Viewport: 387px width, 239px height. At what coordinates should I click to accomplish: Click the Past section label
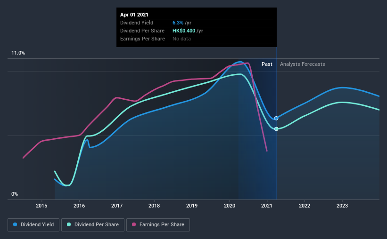[x=267, y=64]
